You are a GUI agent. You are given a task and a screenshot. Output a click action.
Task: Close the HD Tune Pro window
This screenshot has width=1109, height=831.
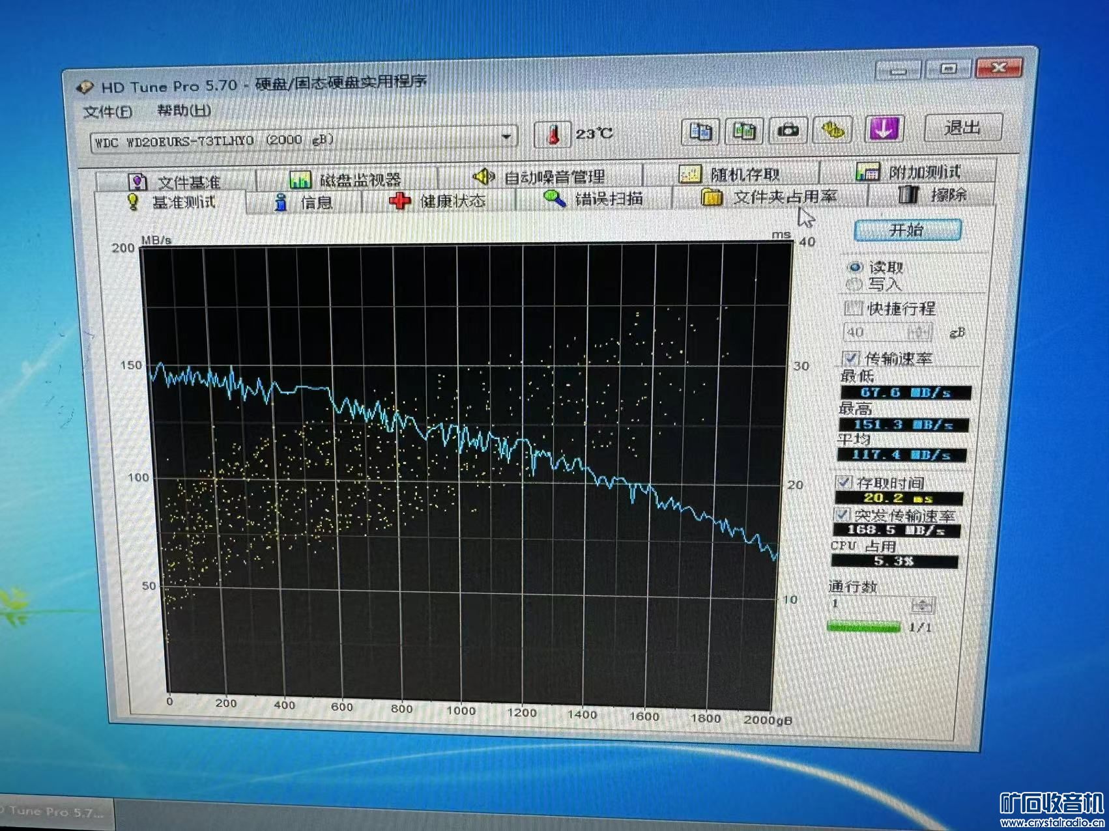[x=999, y=67]
